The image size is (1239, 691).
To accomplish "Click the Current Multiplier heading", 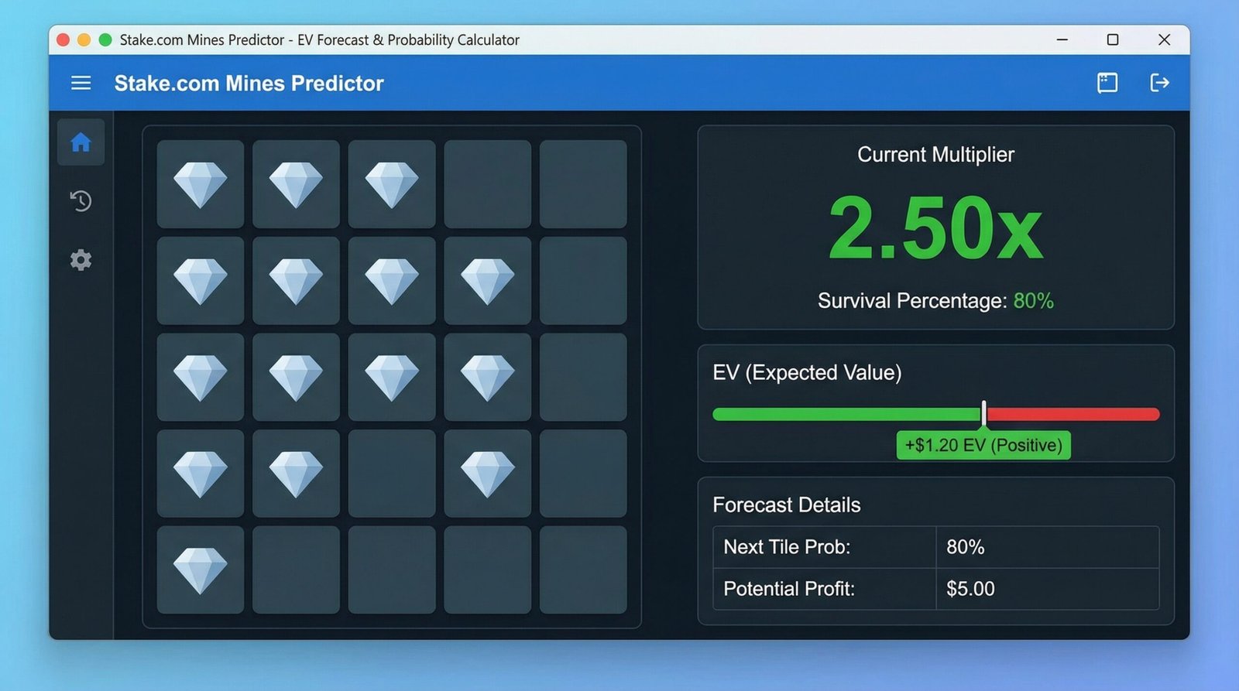I will tap(935, 154).
